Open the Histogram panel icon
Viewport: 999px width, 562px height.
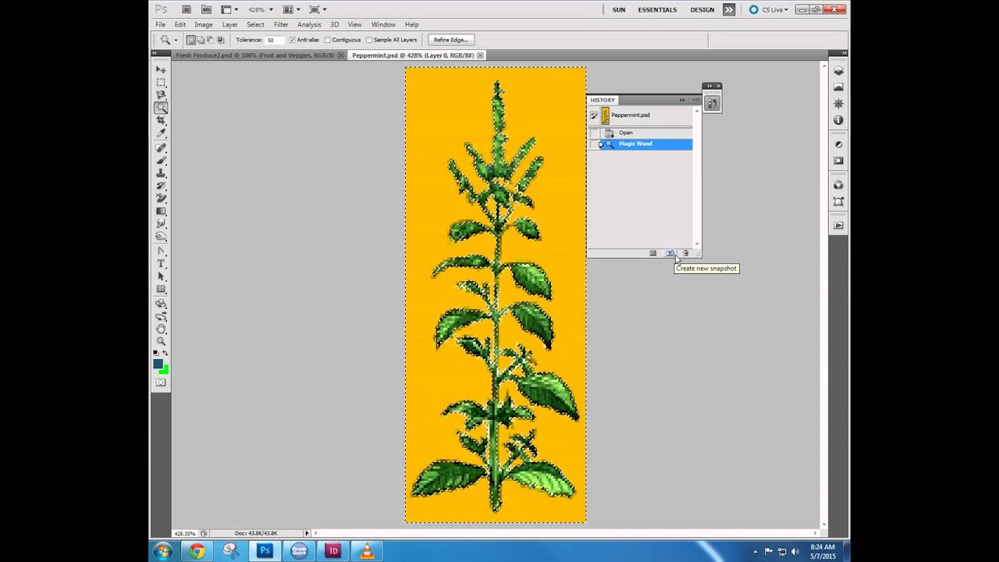click(838, 87)
